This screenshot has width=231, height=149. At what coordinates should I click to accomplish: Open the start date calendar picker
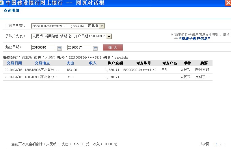pyautogui.click(x=59, y=48)
